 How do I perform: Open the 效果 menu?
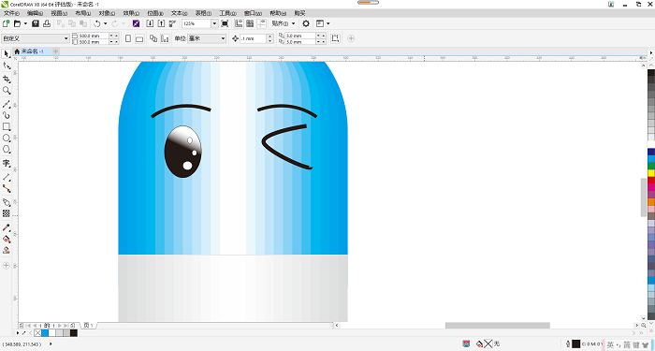click(131, 13)
